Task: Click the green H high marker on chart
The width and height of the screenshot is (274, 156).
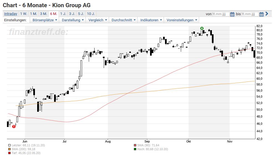Action: [202, 28]
